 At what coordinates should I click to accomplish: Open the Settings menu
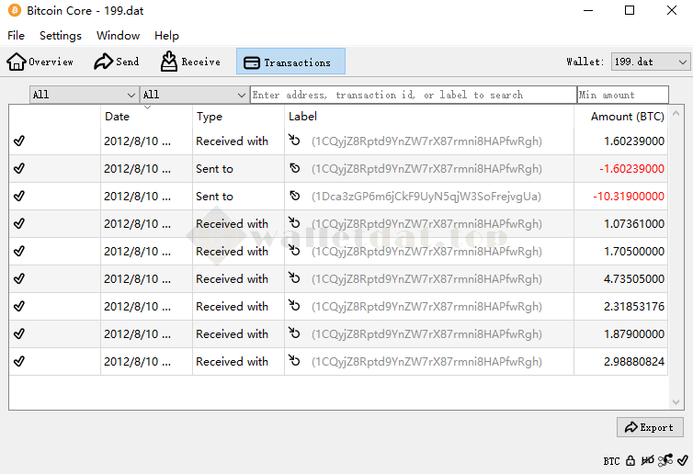[x=61, y=36]
